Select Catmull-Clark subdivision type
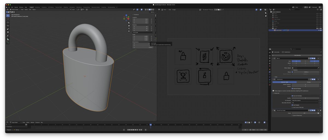Viewport: 328px width, 140px height. point(285,82)
